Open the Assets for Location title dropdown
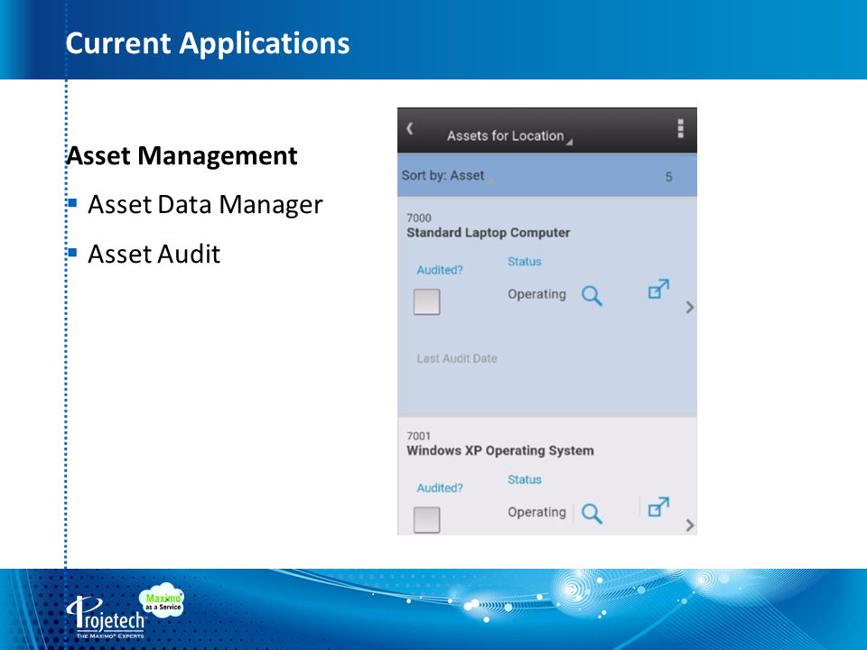 [508, 136]
